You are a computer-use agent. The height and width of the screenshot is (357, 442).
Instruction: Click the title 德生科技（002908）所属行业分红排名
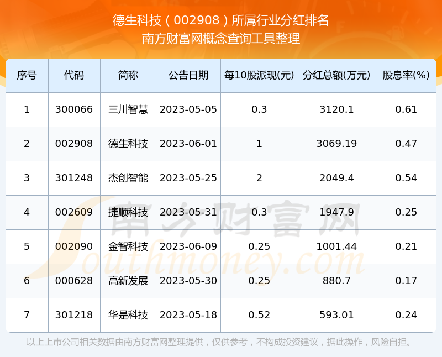[x=220, y=20]
